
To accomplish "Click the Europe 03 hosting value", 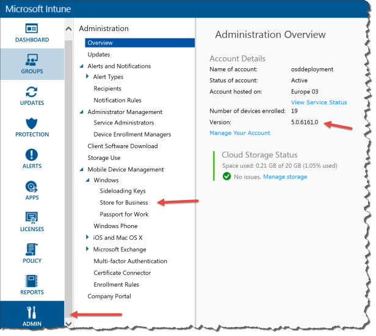I will point(305,91).
